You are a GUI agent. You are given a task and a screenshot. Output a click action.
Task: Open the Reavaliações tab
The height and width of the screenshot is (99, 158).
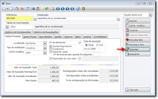point(45,37)
